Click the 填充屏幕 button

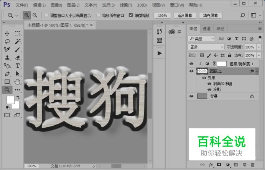pos(211,16)
